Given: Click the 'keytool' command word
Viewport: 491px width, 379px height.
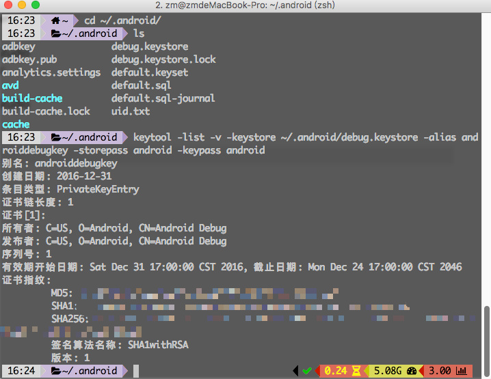Looking at the screenshot, I should (x=152, y=137).
